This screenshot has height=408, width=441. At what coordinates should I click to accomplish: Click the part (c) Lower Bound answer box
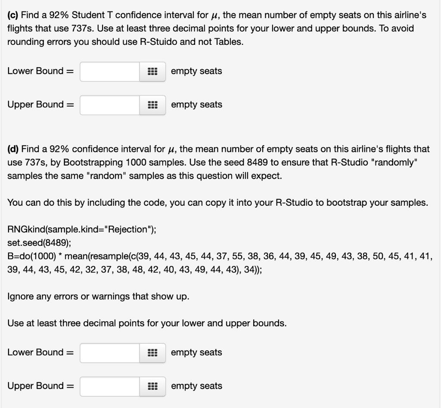tap(110, 72)
